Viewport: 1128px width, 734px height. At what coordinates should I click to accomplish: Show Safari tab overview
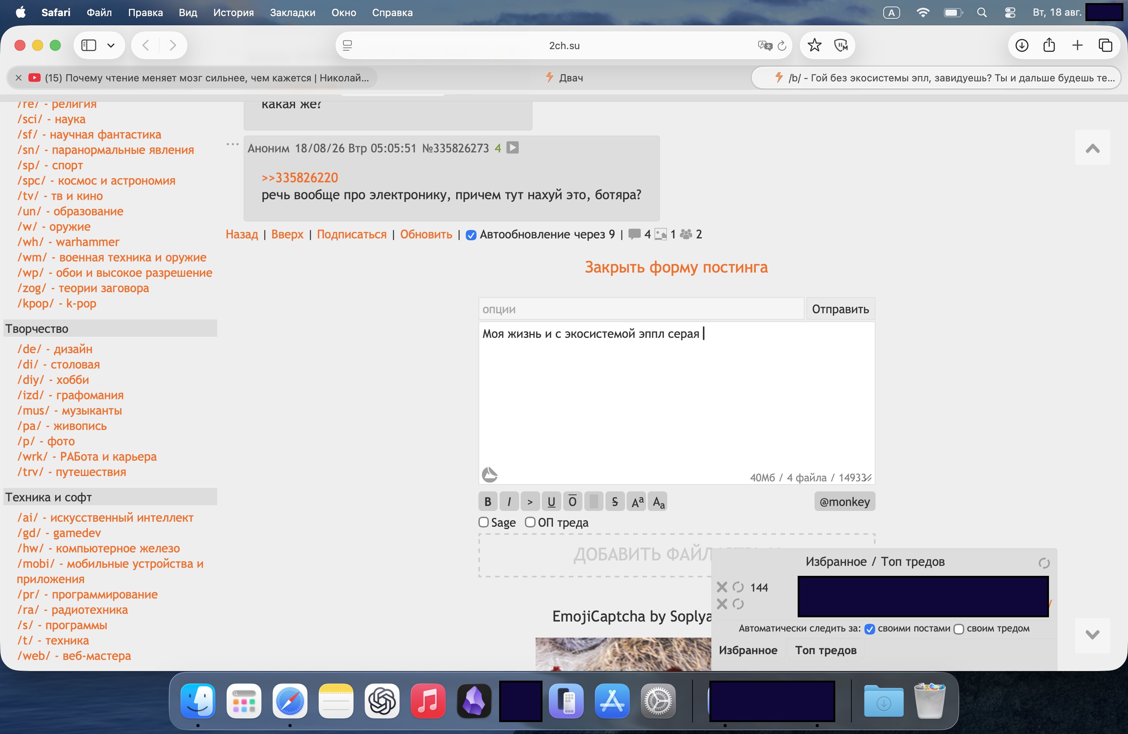(x=1105, y=46)
